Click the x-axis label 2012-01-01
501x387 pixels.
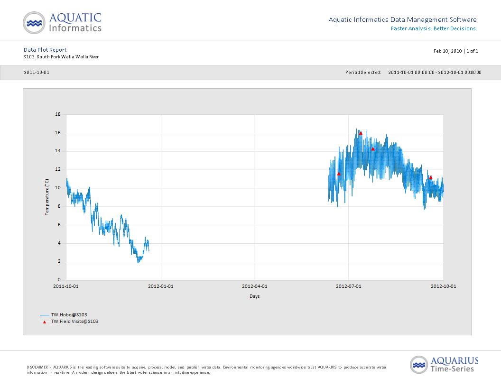point(161,286)
